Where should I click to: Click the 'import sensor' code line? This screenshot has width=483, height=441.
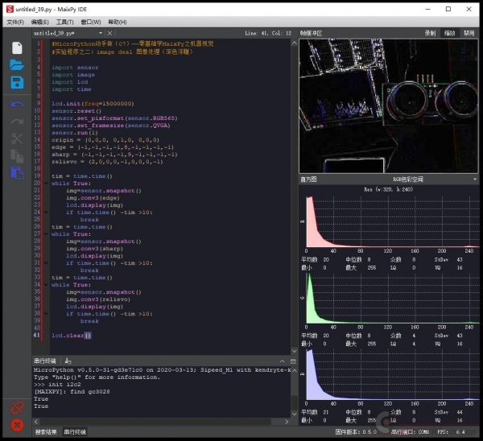(x=75, y=68)
